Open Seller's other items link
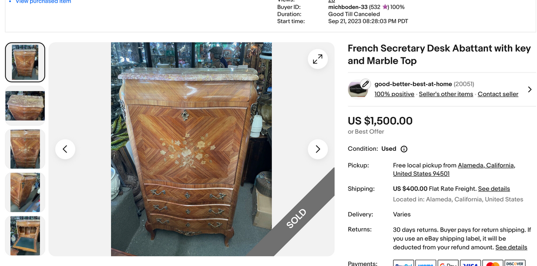Screen dimensions: 537x266 (x=446, y=94)
